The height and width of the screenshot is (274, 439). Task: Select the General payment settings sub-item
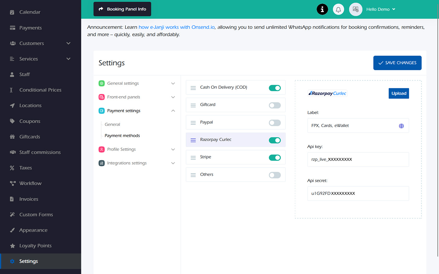(112, 124)
